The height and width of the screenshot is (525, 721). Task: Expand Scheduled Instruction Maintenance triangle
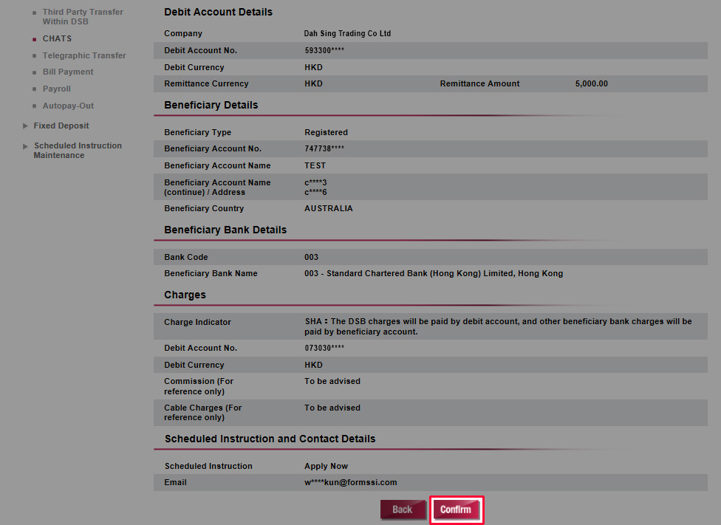pyautogui.click(x=26, y=146)
